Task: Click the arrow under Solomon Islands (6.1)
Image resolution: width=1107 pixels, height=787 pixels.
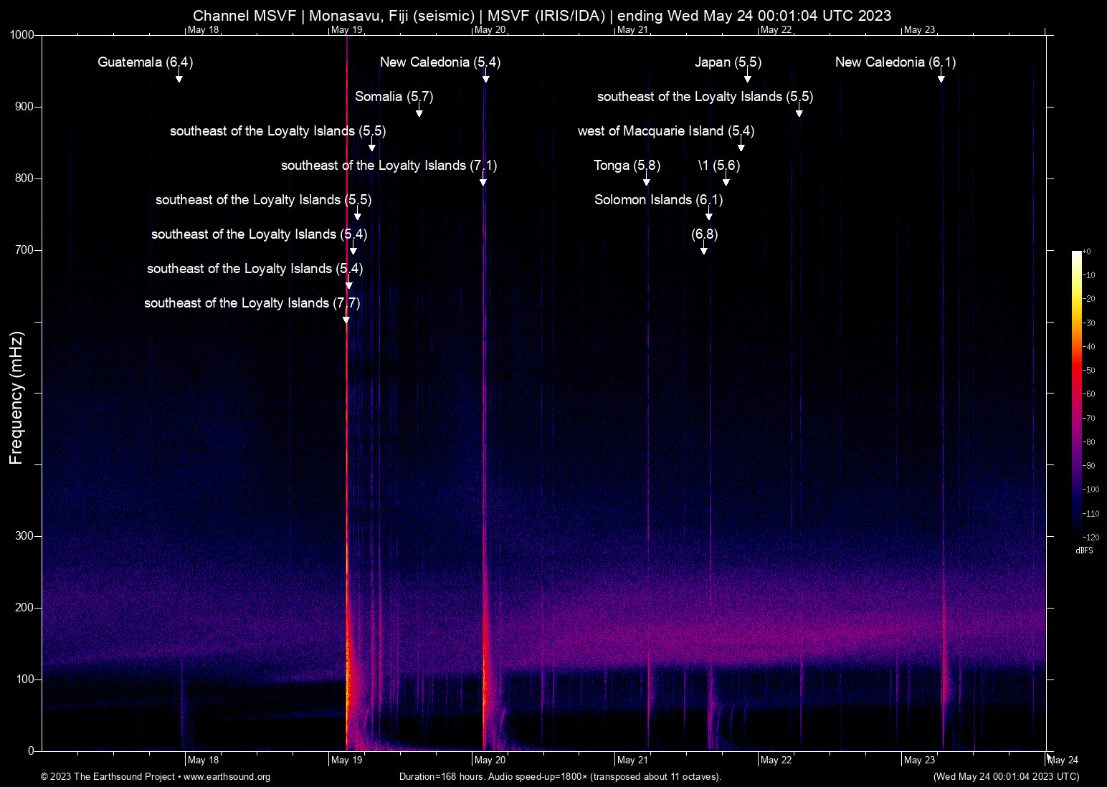Action: pyautogui.click(x=709, y=215)
